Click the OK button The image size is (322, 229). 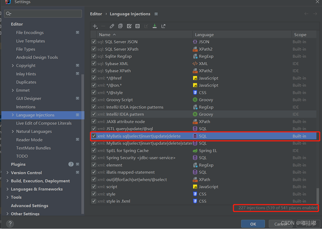tap(253, 224)
